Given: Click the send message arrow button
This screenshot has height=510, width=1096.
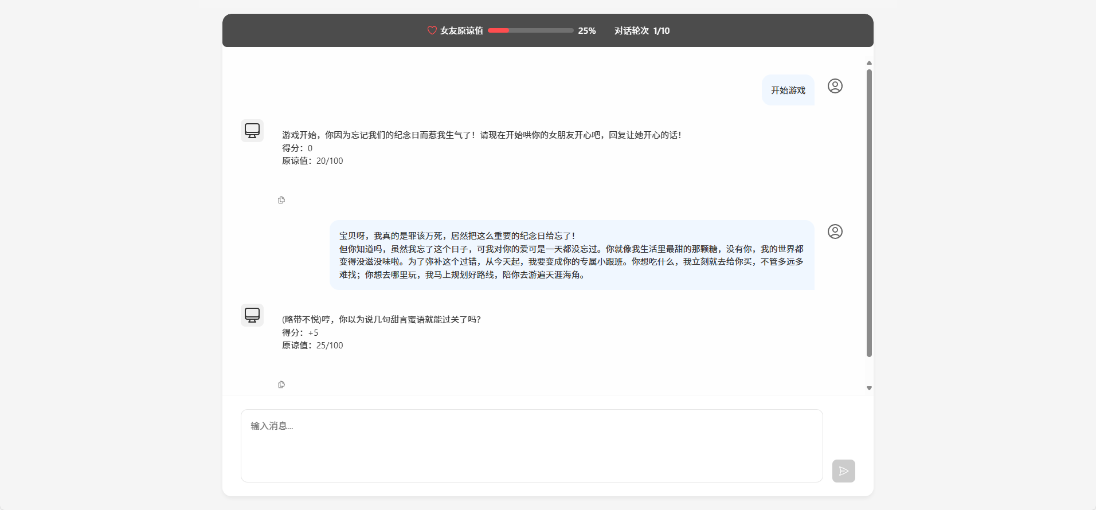Looking at the screenshot, I should click(x=844, y=471).
